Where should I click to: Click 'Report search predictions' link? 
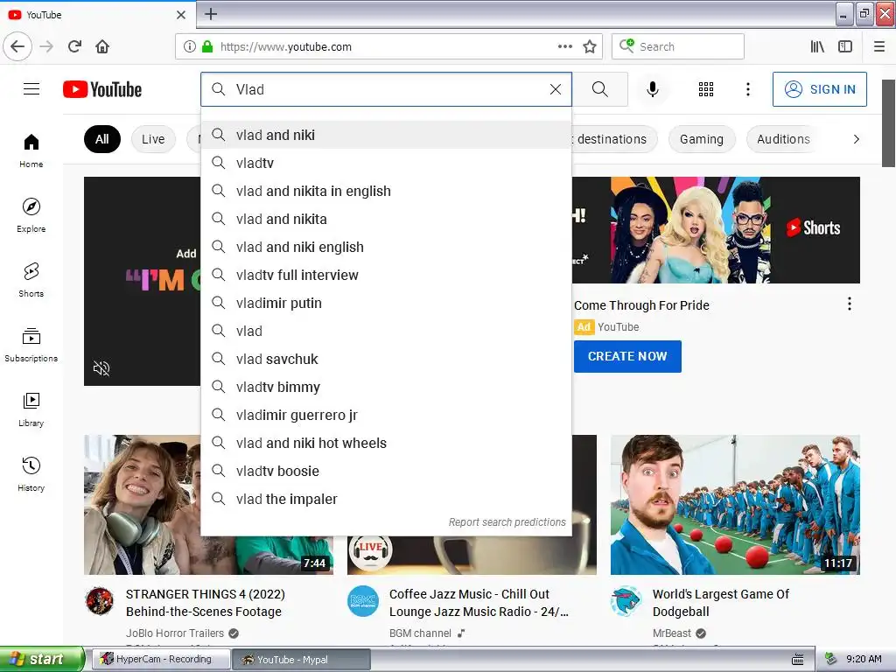coord(507,522)
